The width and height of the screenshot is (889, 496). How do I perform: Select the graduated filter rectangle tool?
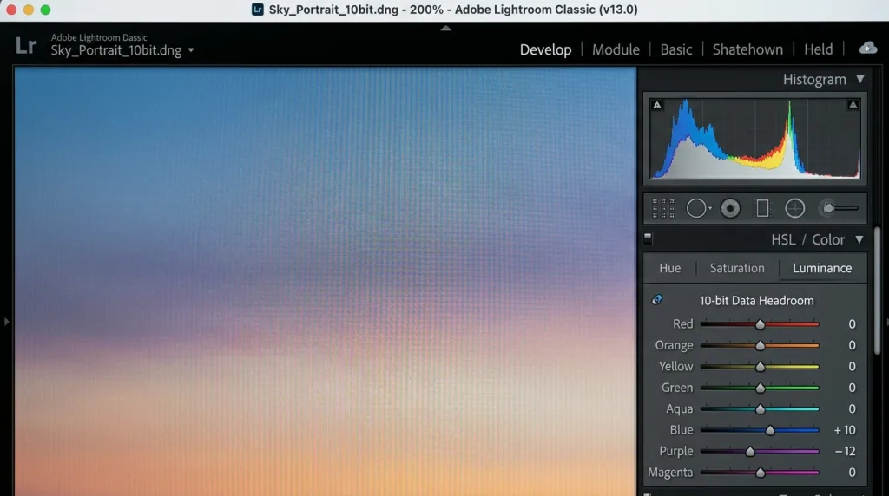point(762,208)
